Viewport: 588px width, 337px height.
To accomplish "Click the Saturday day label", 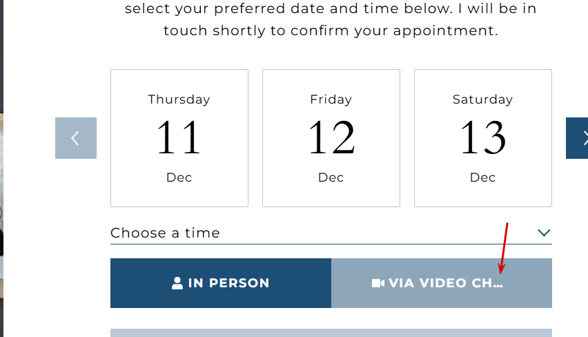I will click(x=483, y=99).
